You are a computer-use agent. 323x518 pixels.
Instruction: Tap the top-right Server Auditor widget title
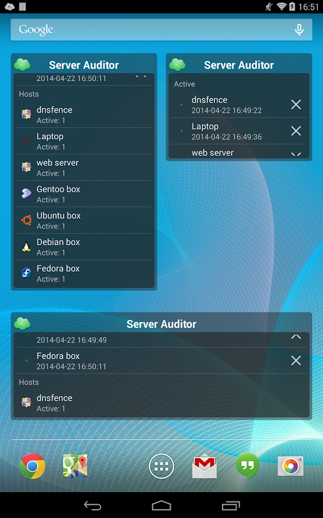(239, 65)
